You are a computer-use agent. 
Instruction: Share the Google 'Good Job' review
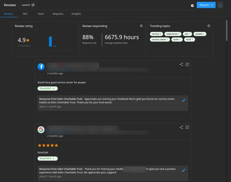click(x=181, y=127)
